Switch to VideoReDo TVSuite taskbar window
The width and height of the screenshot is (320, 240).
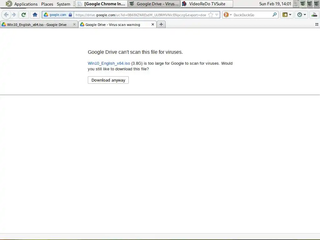(x=207, y=4)
